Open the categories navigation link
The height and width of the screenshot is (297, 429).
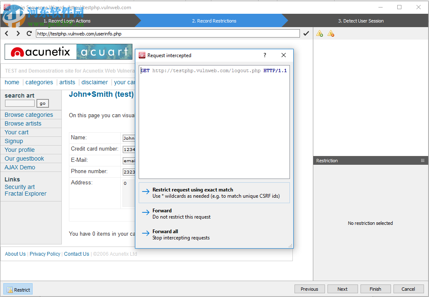[39, 82]
